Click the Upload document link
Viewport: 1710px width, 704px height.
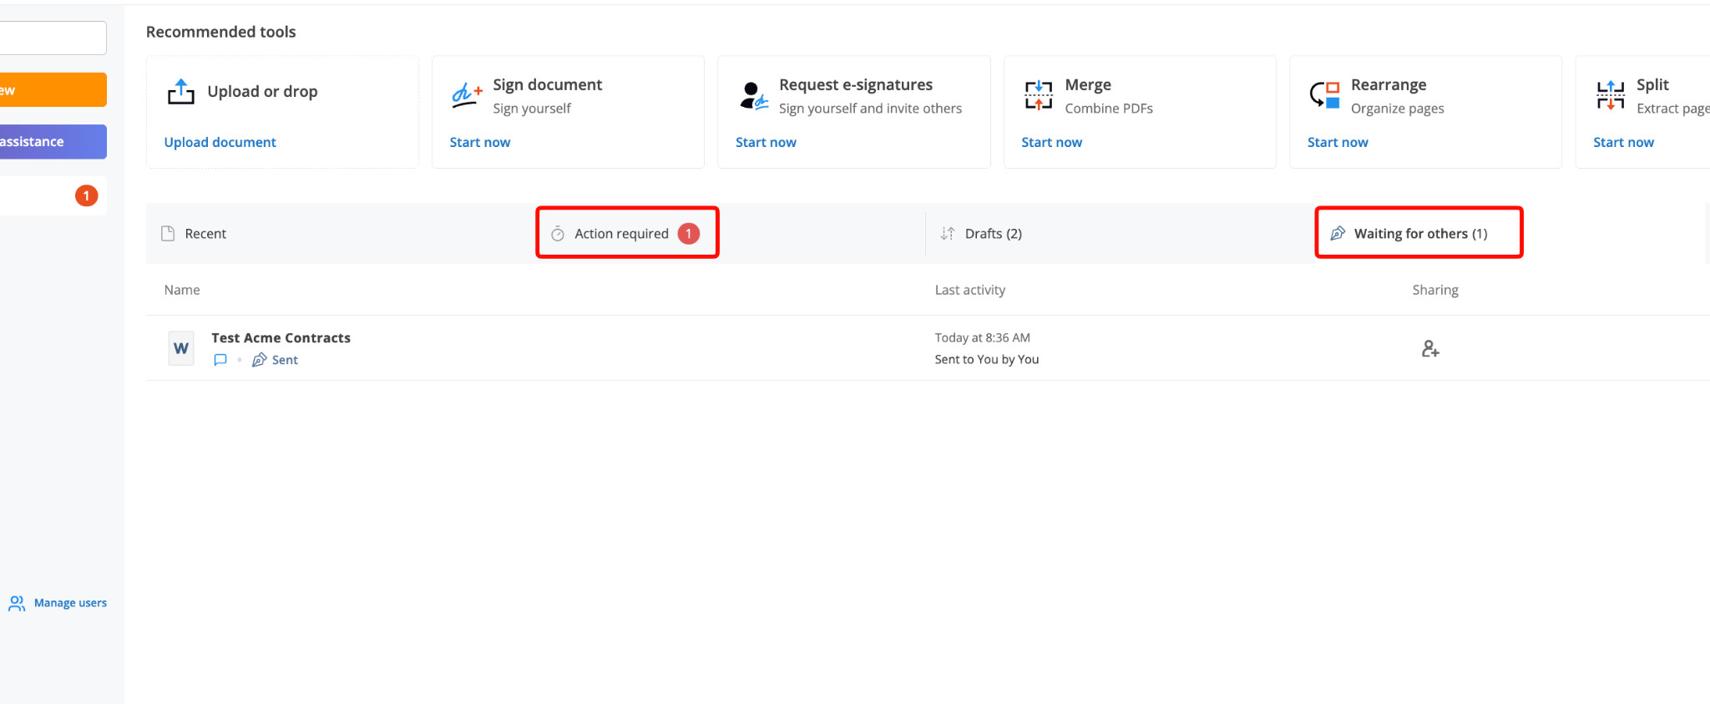click(x=220, y=143)
